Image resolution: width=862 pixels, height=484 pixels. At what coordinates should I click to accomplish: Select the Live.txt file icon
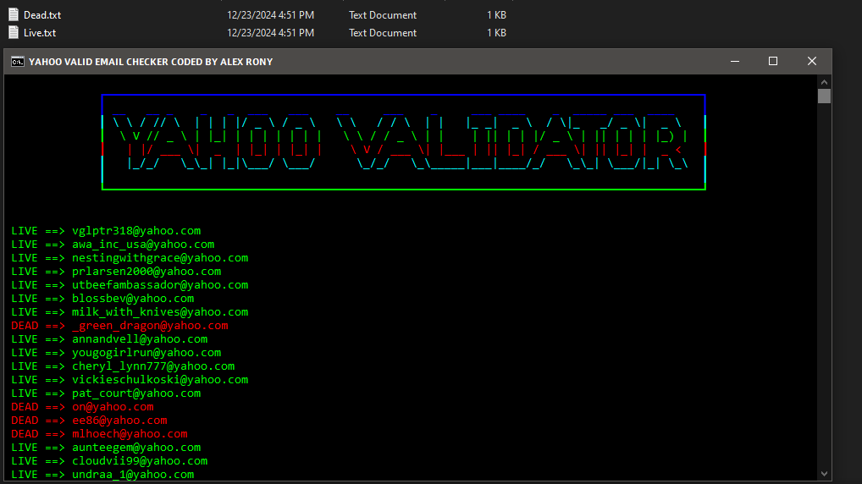click(14, 32)
